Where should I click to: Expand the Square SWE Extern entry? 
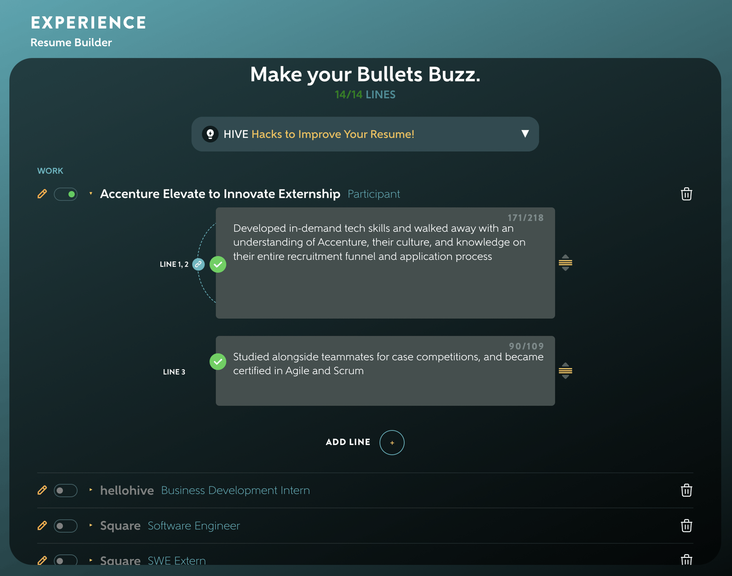click(90, 561)
